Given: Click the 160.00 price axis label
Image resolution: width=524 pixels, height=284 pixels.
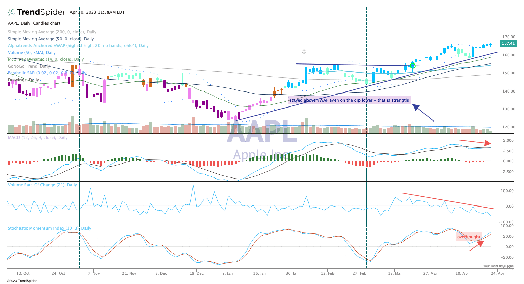Looking at the screenshot, I should (509, 55).
